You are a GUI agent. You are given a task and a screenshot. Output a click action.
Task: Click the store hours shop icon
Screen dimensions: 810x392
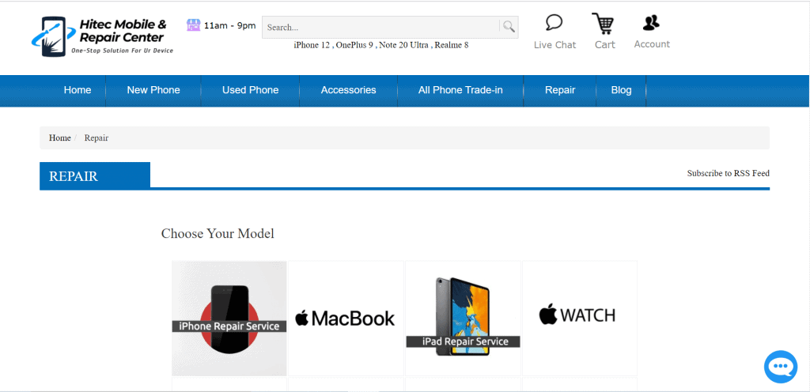tap(193, 24)
